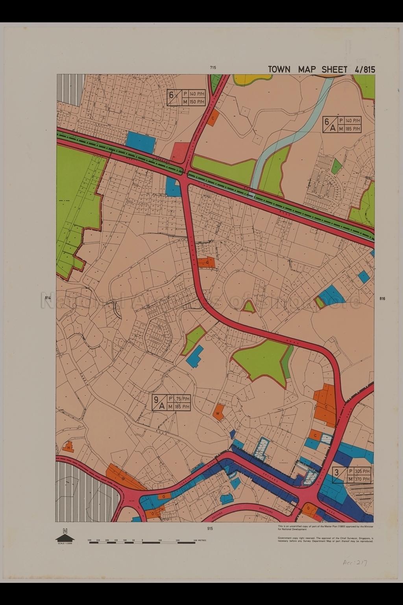Viewport: 403px width, 605px height.
Task: Expand grid reference 814 on left edge
Action: (48, 298)
